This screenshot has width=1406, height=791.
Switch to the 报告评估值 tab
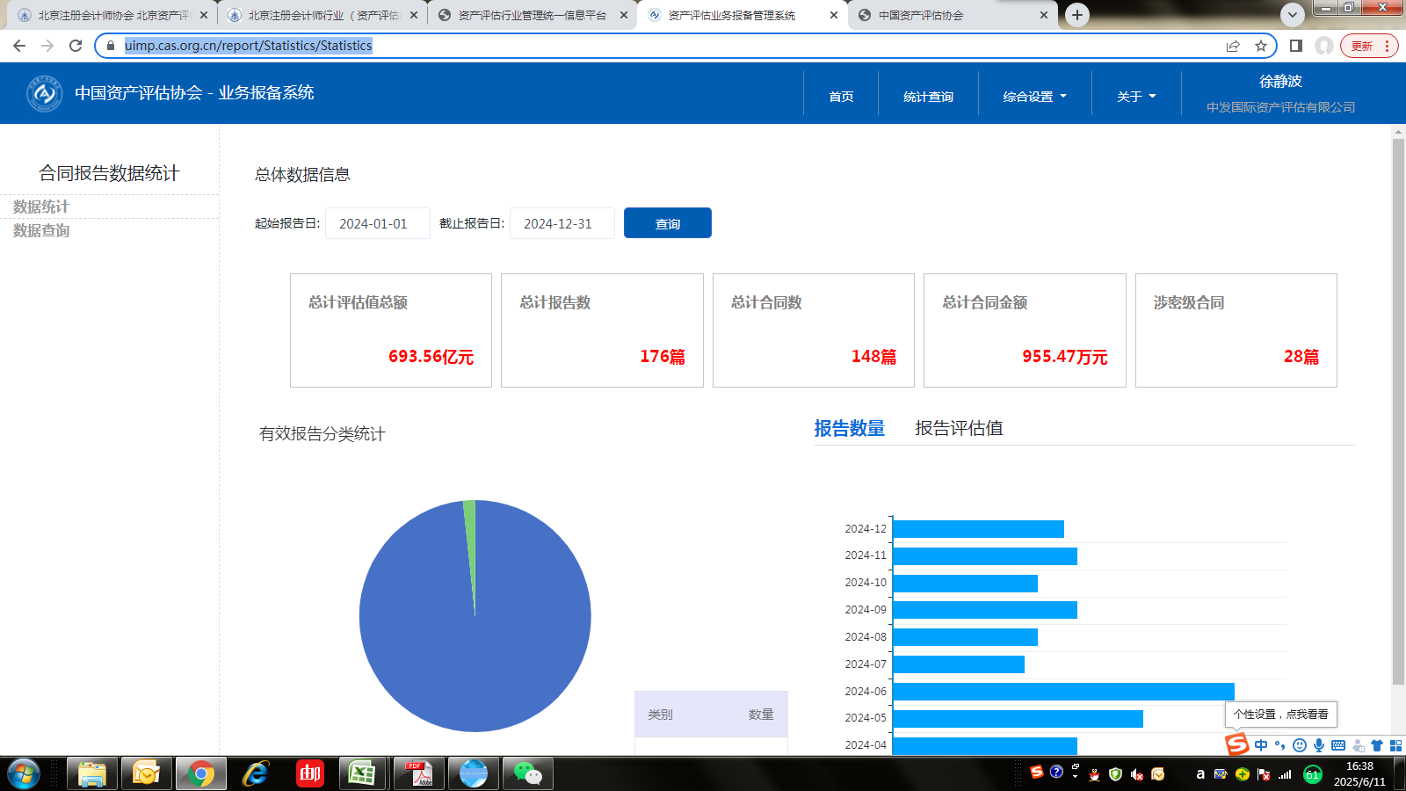pyautogui.click(x=959, y=428)
